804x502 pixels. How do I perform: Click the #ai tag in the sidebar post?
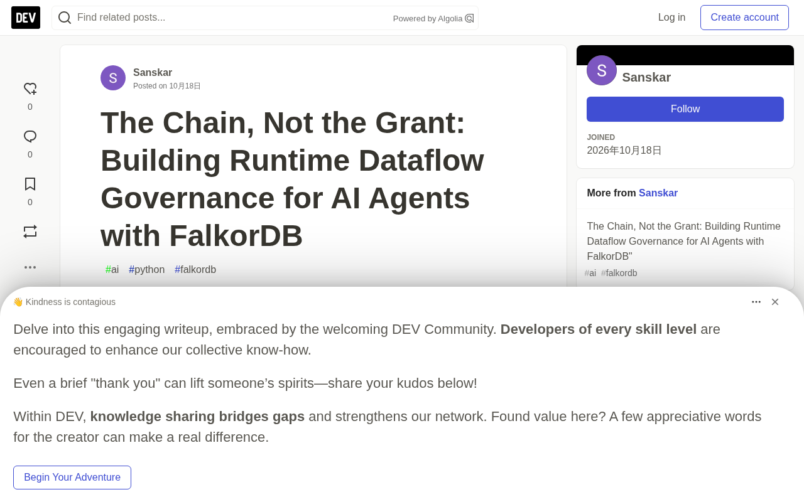(590, 273)
